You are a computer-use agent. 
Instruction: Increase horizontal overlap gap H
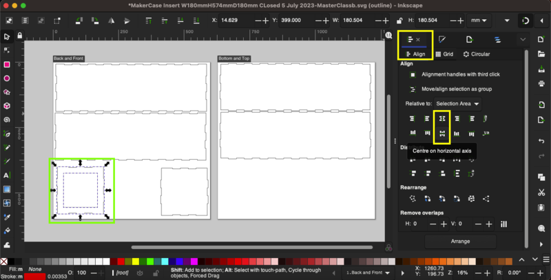[x=444, y=224]
